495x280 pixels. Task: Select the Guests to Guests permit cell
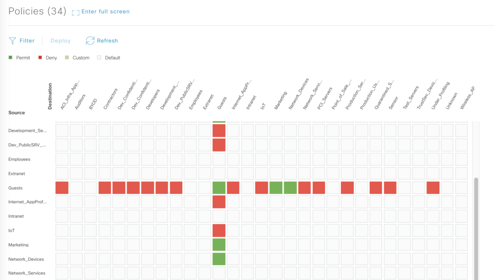[x=219, y=188]
